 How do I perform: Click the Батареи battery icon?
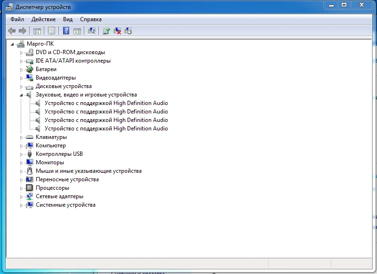[30, 69]
